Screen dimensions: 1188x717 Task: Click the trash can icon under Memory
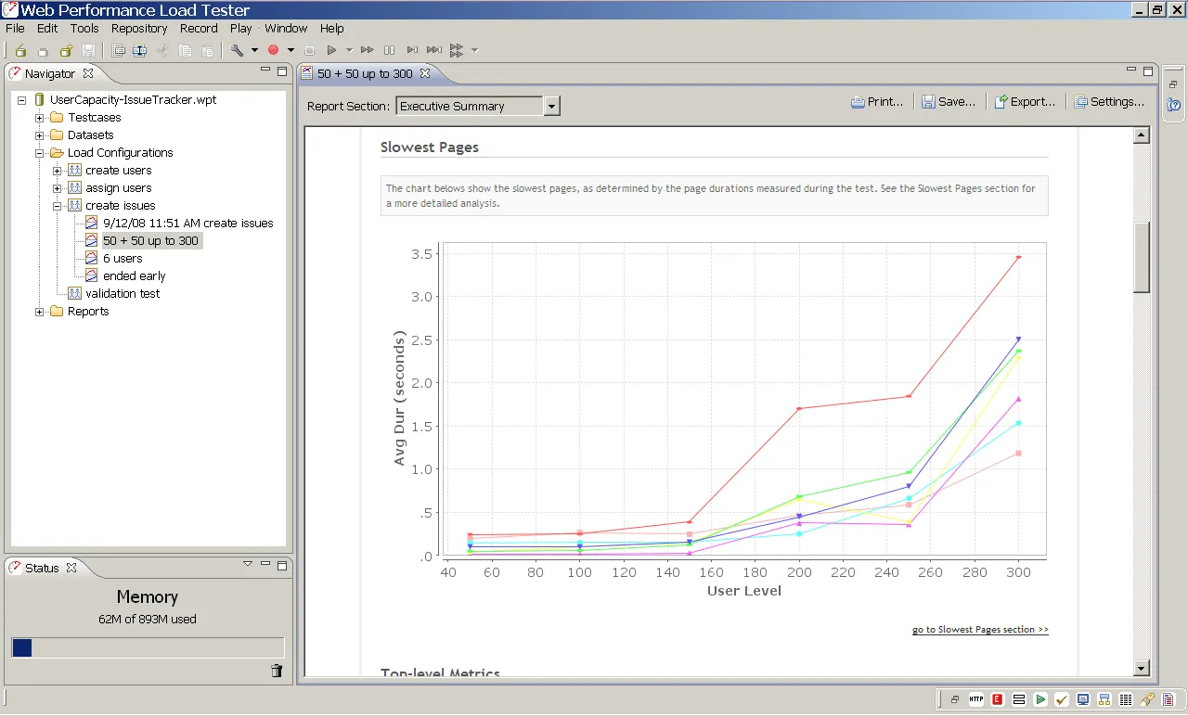[276, 671]
